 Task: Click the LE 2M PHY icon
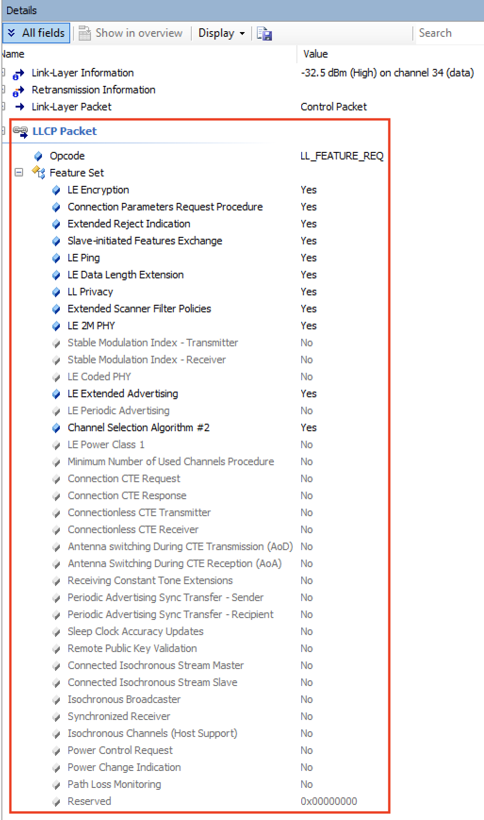click(x=56, y=326)
